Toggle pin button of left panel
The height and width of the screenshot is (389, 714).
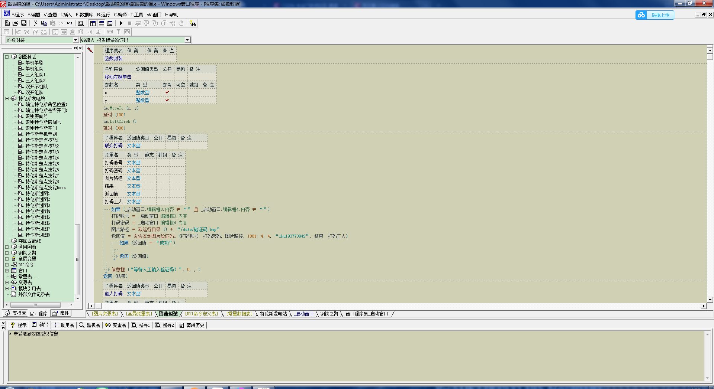pos(75,48)
